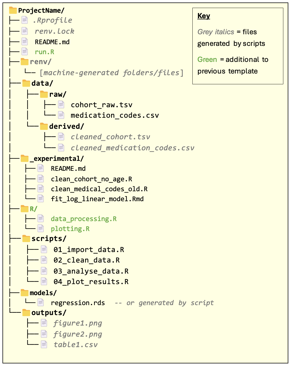This screenshot has width=293, height=367.
Task: Click the underlined Key heading
Action: click(x=204, y=16)
